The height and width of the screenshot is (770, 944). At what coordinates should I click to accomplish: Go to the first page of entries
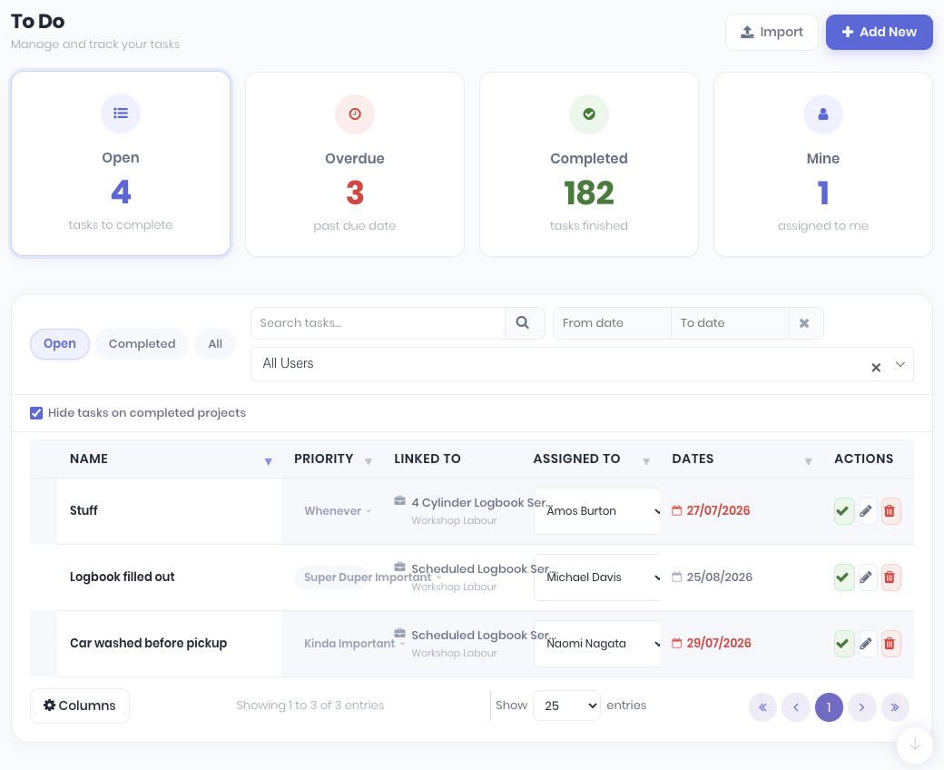coord(762,707)
